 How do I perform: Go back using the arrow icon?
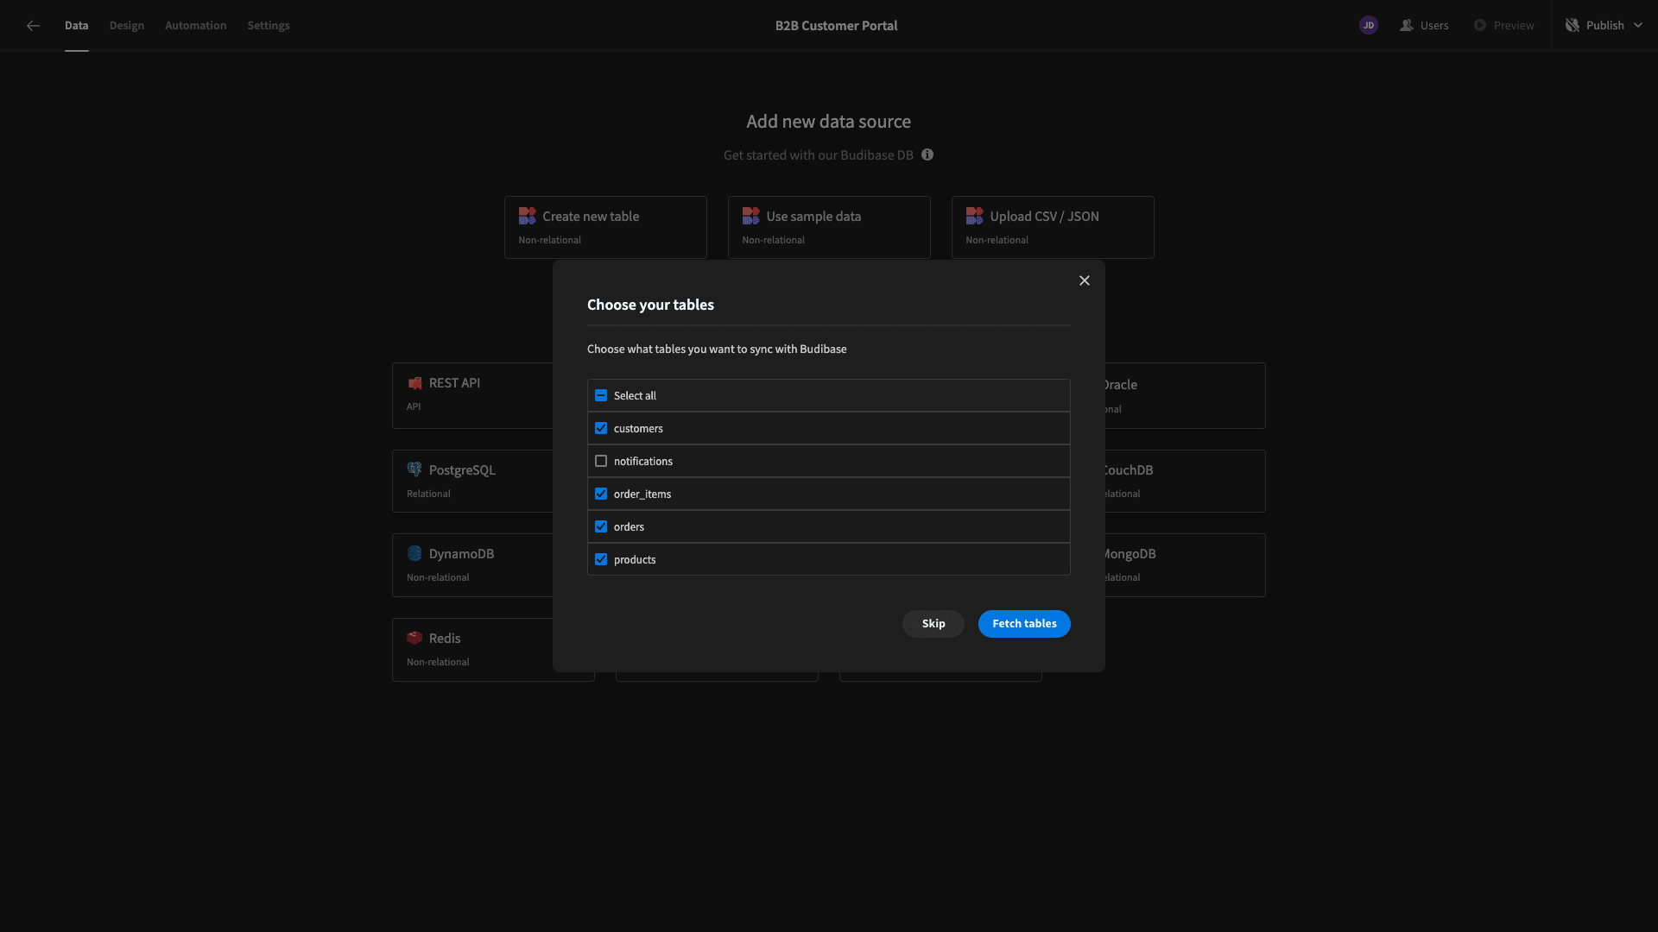33,26
